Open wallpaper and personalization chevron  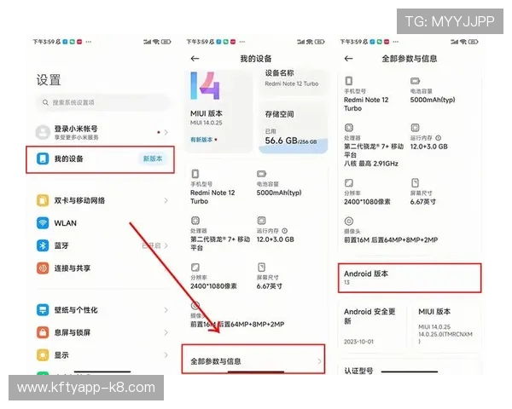pos(166,310)
